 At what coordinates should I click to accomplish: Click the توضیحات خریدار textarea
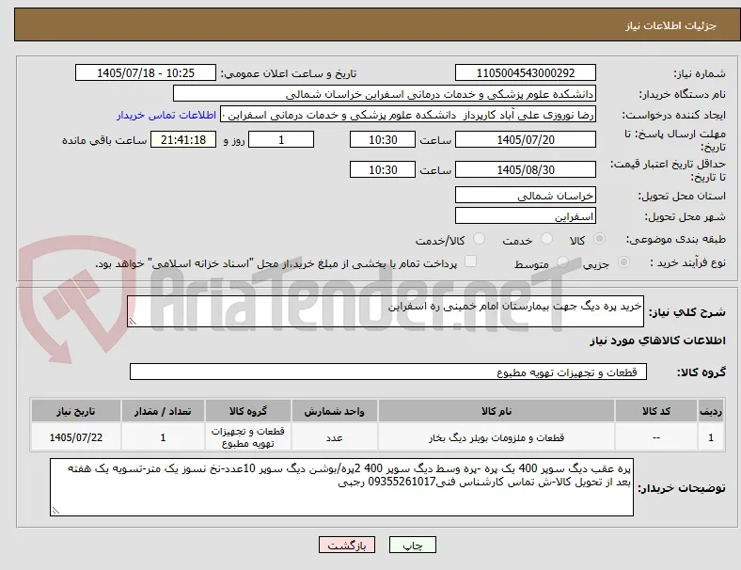click(341, 487)
